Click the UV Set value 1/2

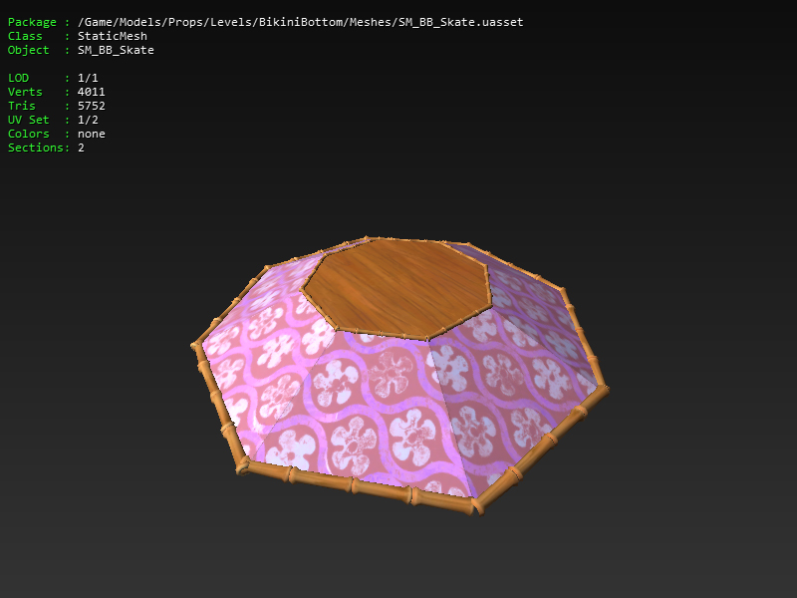coord(88,120)
